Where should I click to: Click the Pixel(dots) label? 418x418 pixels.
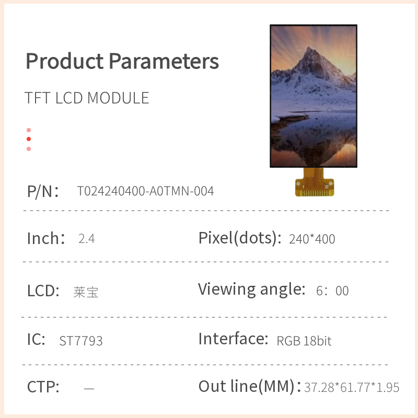[x=237, y=238]
